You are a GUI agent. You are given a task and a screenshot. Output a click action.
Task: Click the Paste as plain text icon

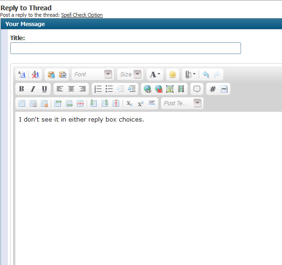(x=51, y=75)
